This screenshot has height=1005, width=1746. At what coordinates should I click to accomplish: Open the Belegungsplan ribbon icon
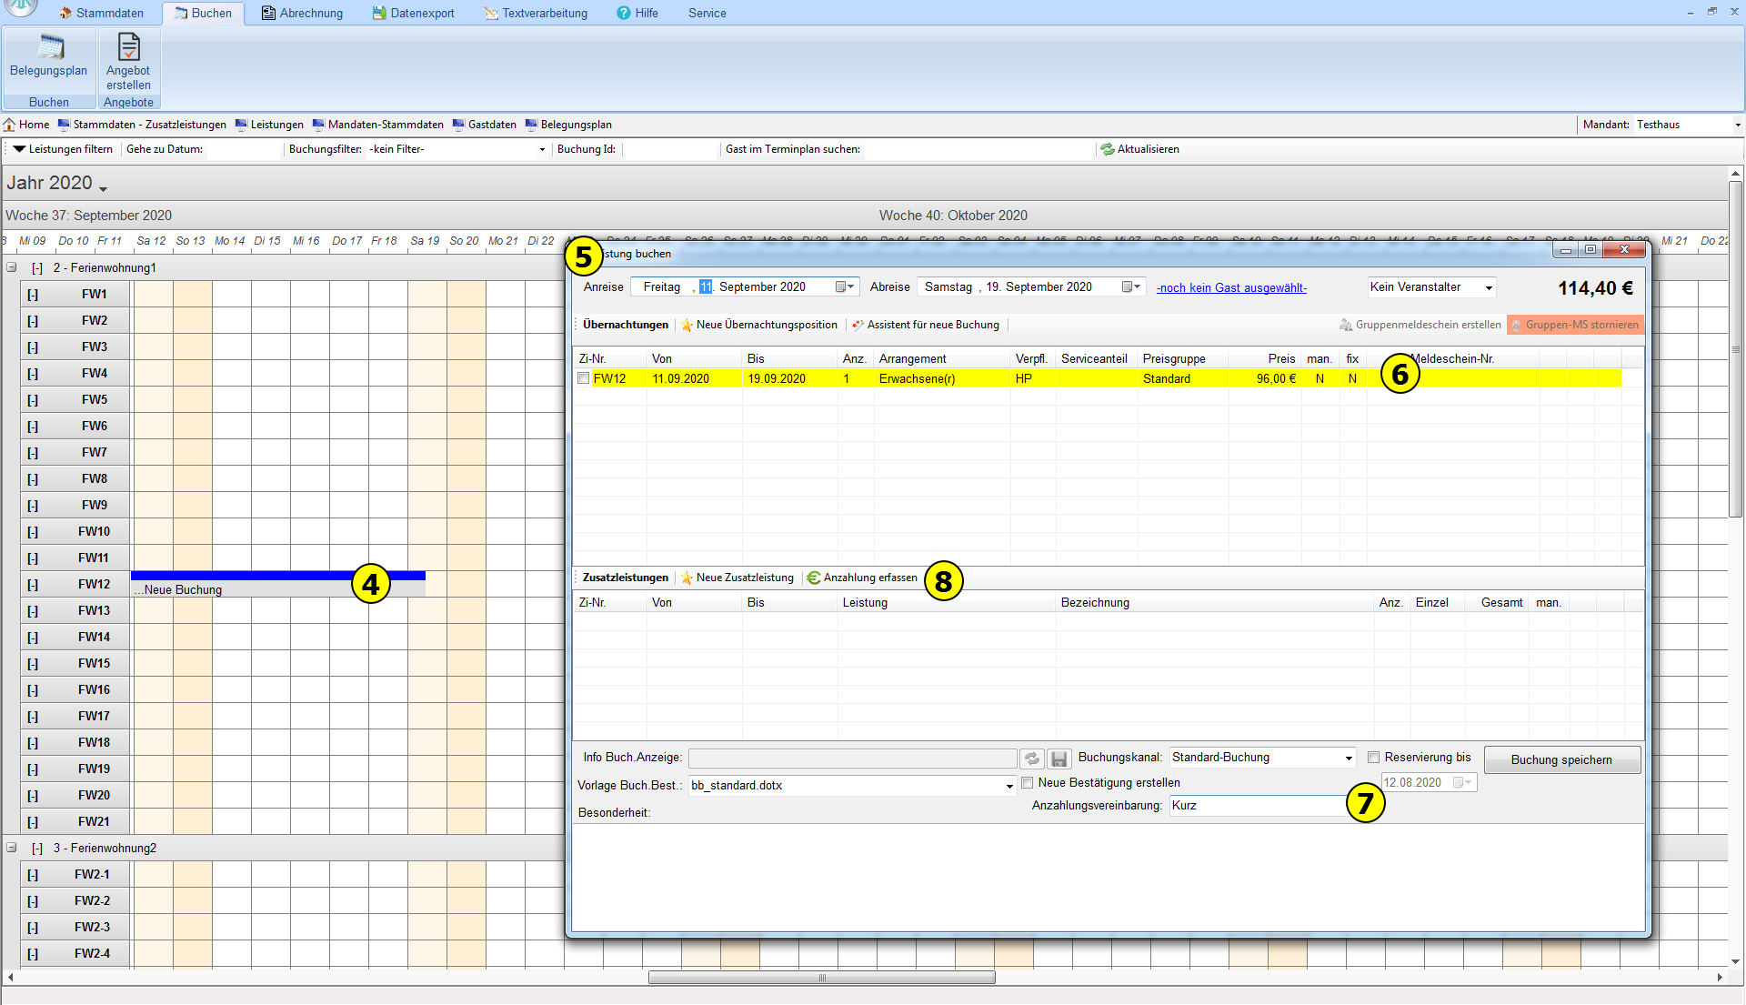(49, 48)
